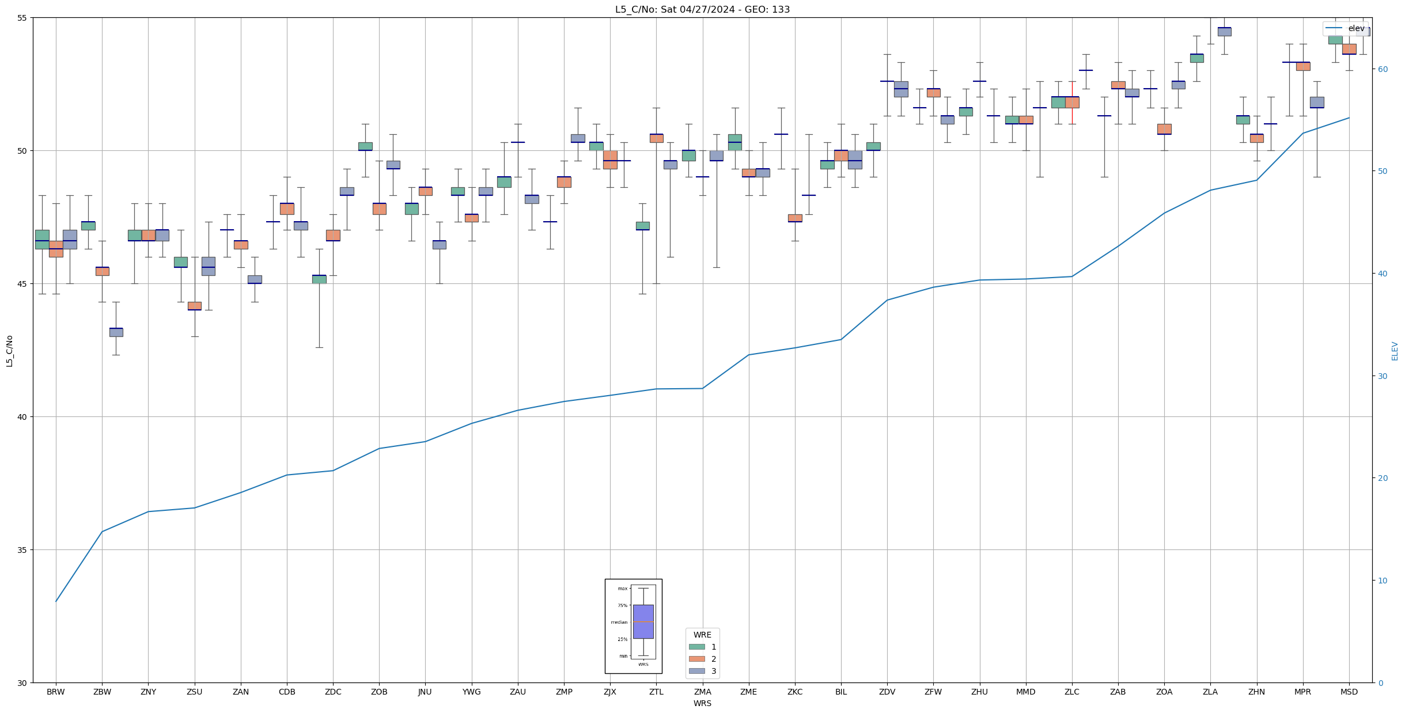Select the orange WRE 2 legend swatch

pyautogui.click(x=696, y=659)
